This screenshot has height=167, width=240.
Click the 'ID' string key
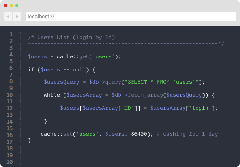128,108
